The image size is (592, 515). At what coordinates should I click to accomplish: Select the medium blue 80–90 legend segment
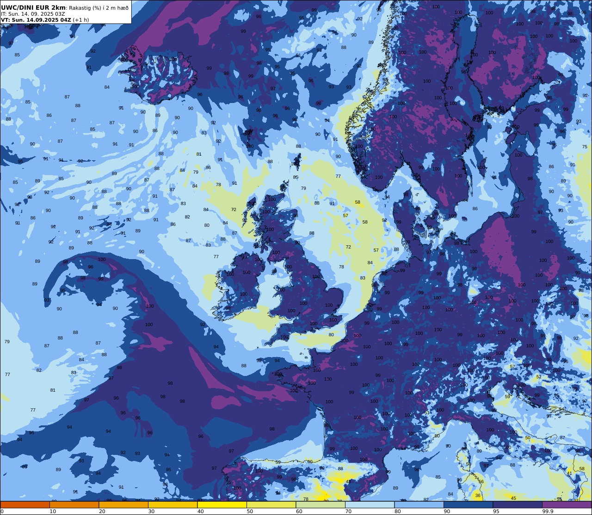click(419, 505)
